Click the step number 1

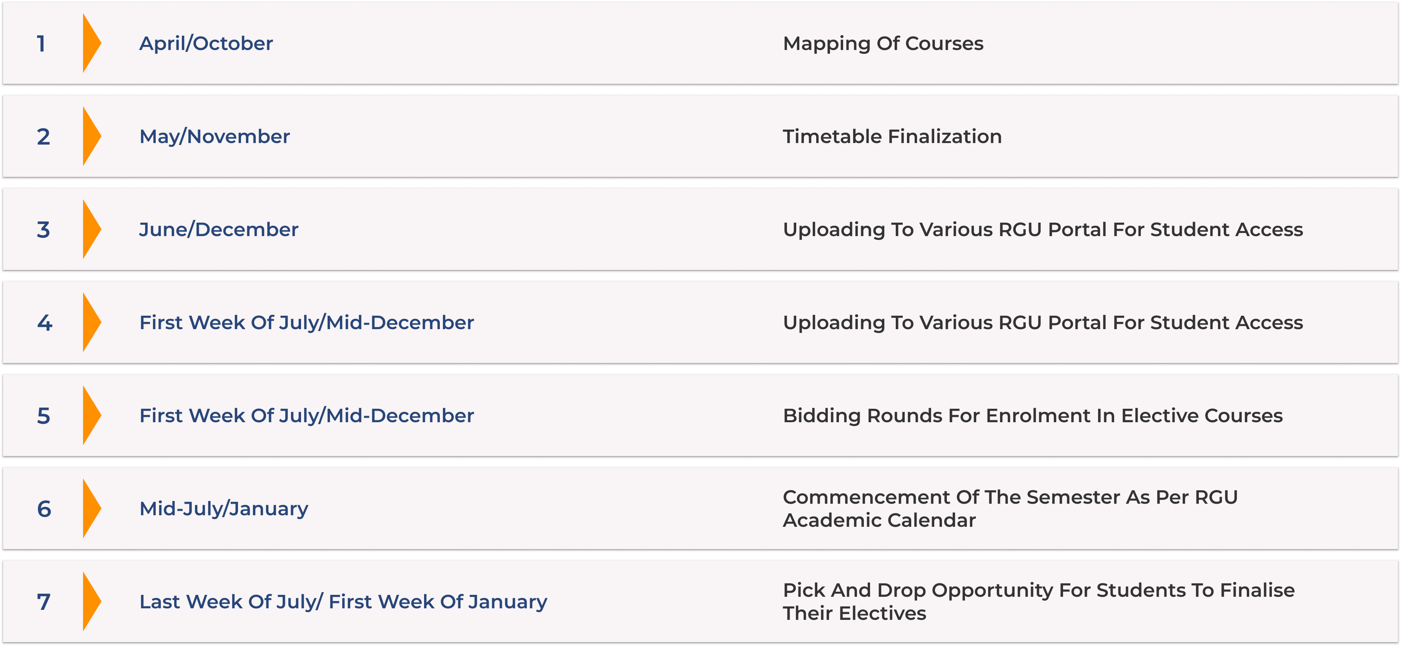(x=41, y=43)
